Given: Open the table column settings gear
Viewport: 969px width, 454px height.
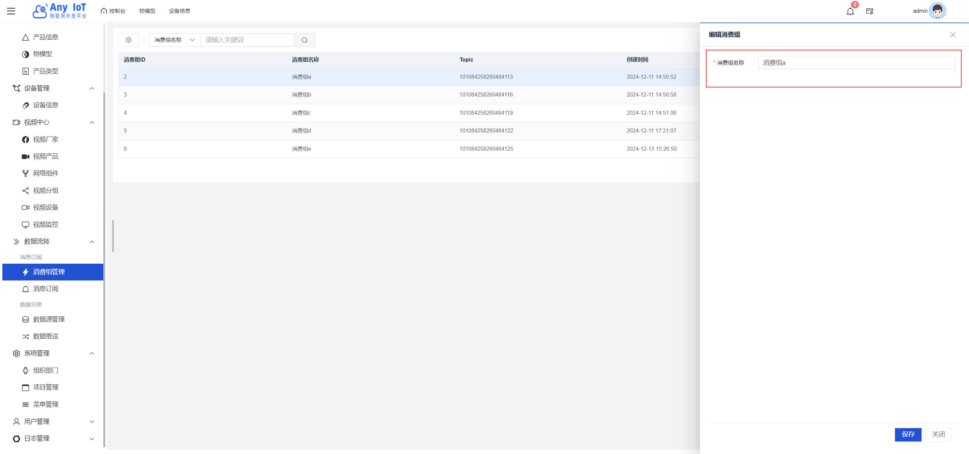Looking at the screenshot, I should pos(129,40).
